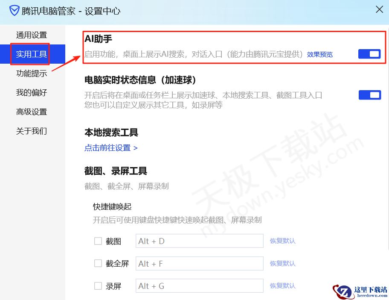Enable the 录屏 shortcut checkbox
Image resolution: width=389 pixels, height=300 pixels.
[x=98, y=286]
